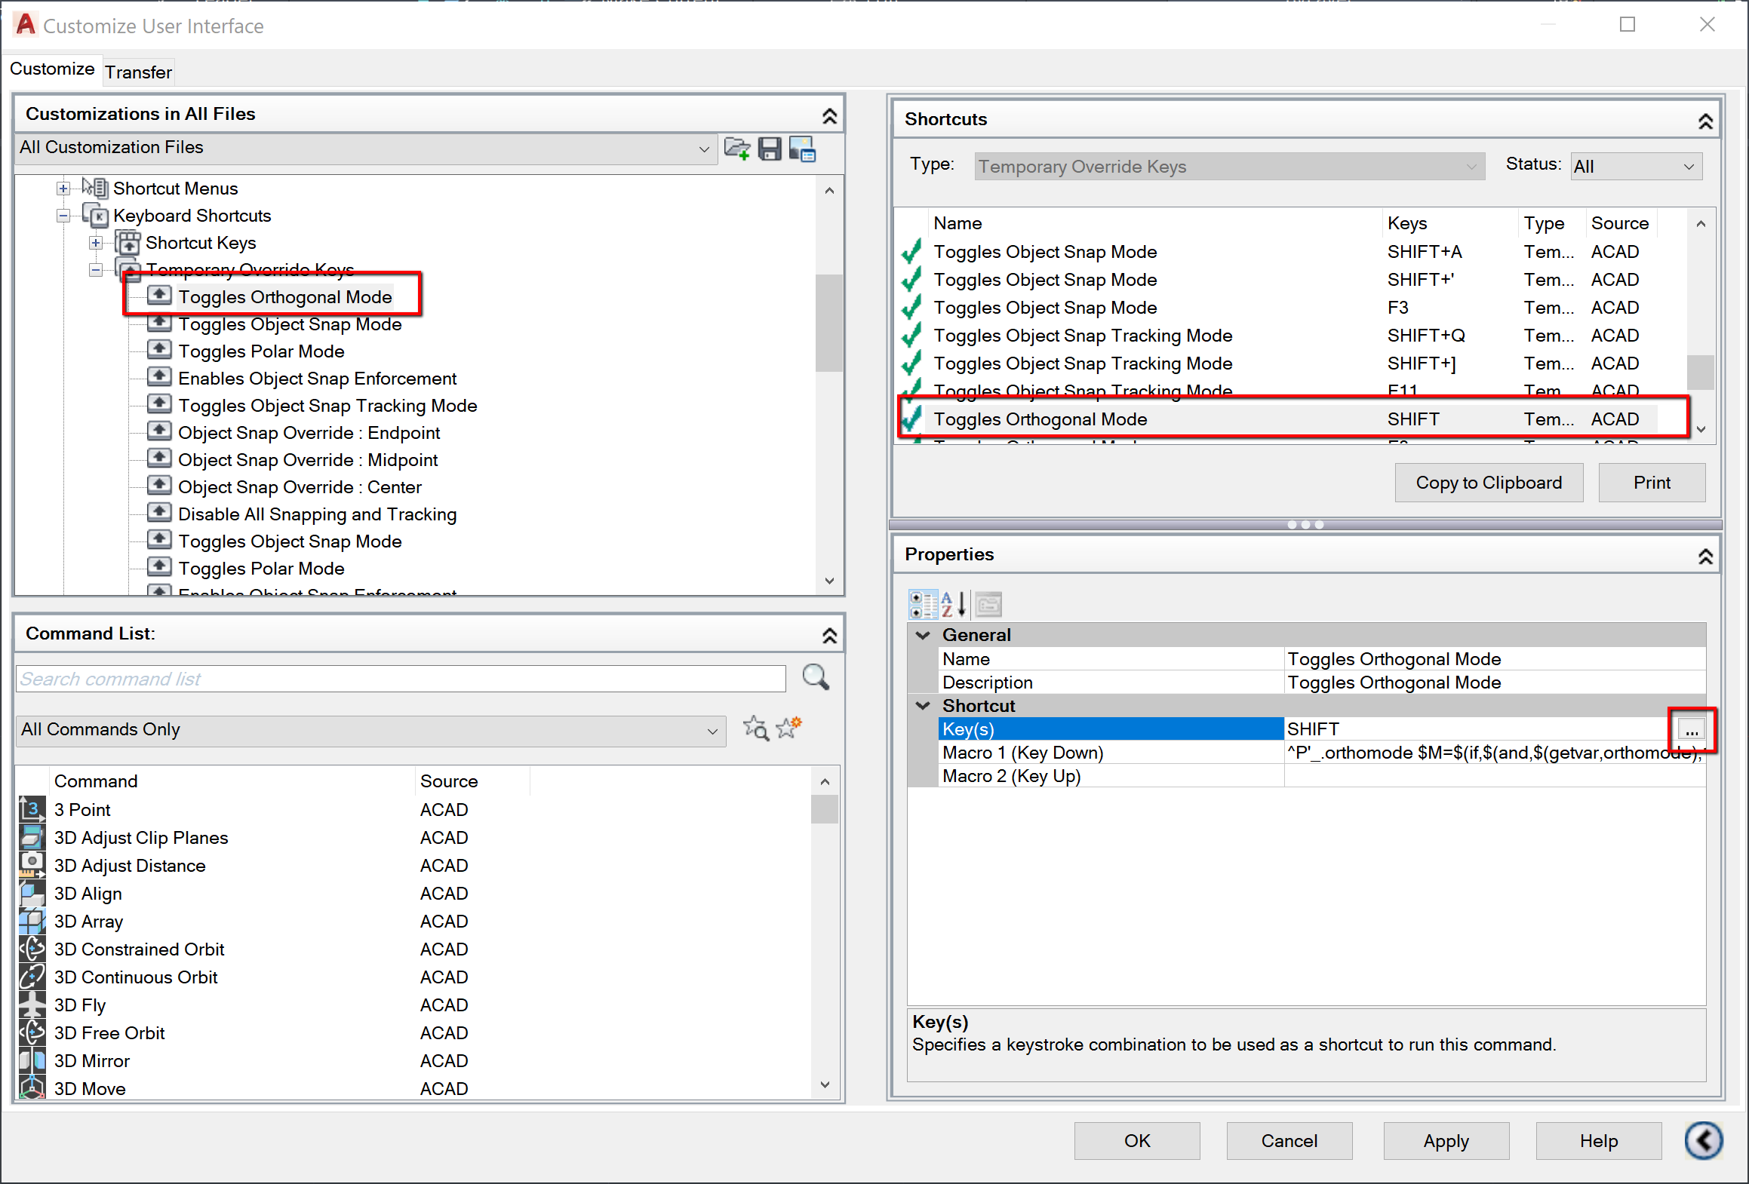The height and width of the screenshot is (1184, 1749).
Task: Open a customization file using the folder icon
Action: click(x=739, y=149)
